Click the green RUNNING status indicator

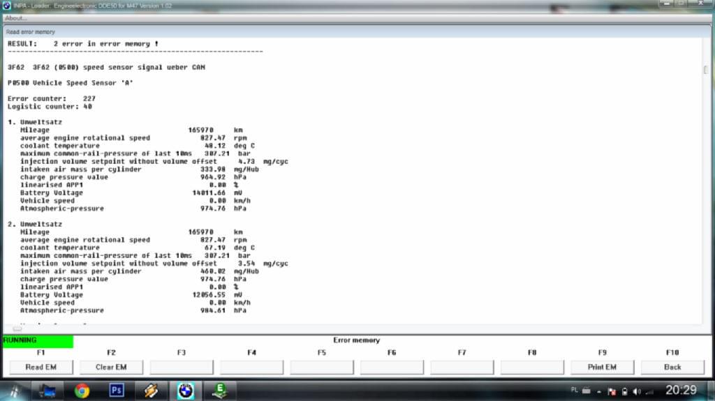click(38, 341)
